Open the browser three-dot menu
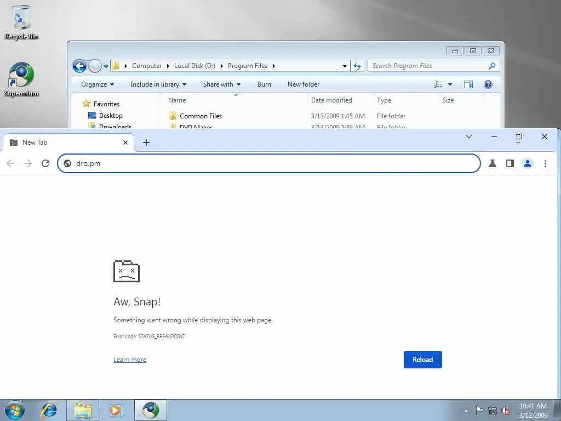 point(545,163)
